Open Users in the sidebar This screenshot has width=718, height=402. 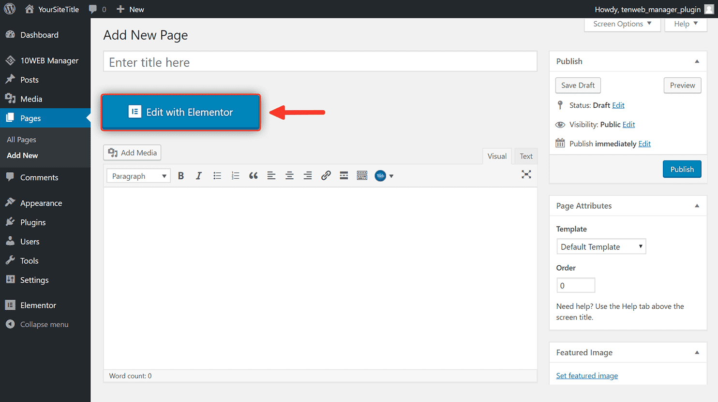(45, 242)
